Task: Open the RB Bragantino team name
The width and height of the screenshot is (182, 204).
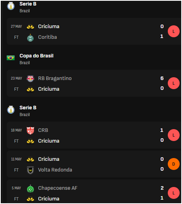Action: click(55, 78)
